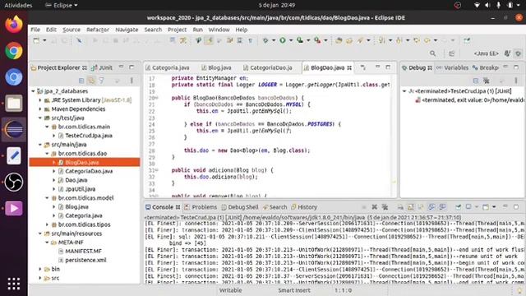This screenshot has width=526, height=296.
Task: Click Remove Launch icon in Console
Action: [x=375, y=207]
